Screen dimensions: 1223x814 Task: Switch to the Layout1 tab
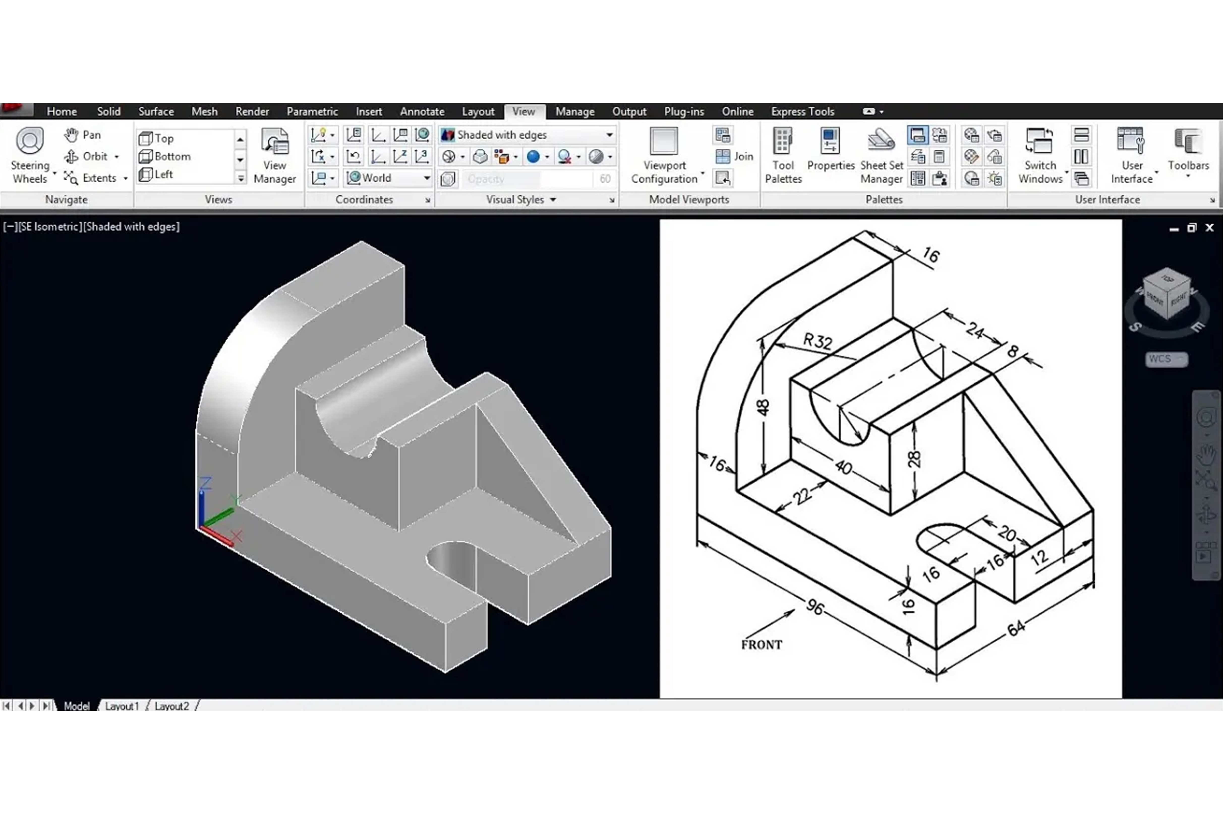click(122, 706)
